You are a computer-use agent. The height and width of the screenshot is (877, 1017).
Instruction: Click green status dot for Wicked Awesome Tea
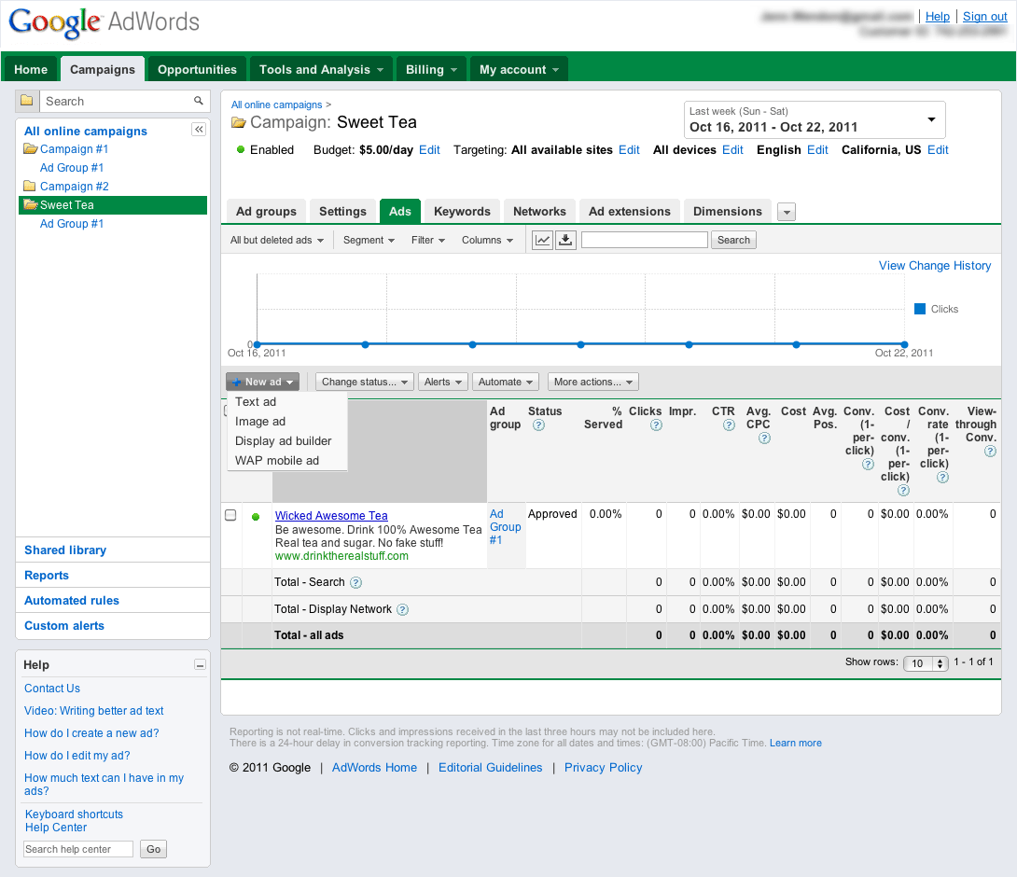click(256, 516)
